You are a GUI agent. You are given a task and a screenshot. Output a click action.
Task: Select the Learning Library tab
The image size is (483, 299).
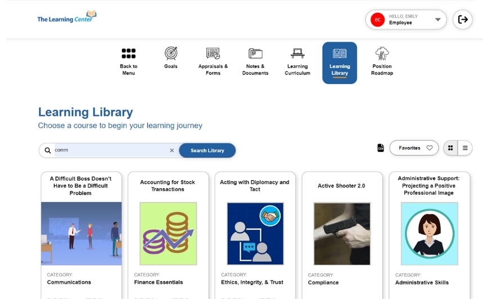tap(340, 63)
